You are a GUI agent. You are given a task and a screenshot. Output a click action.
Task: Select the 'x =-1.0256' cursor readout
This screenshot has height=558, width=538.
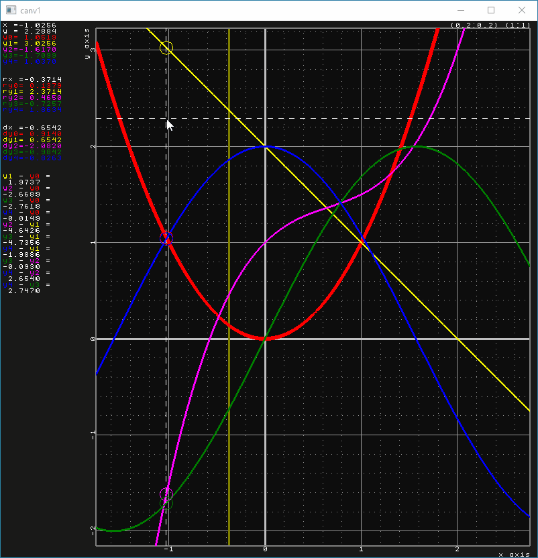pos(30,25)
